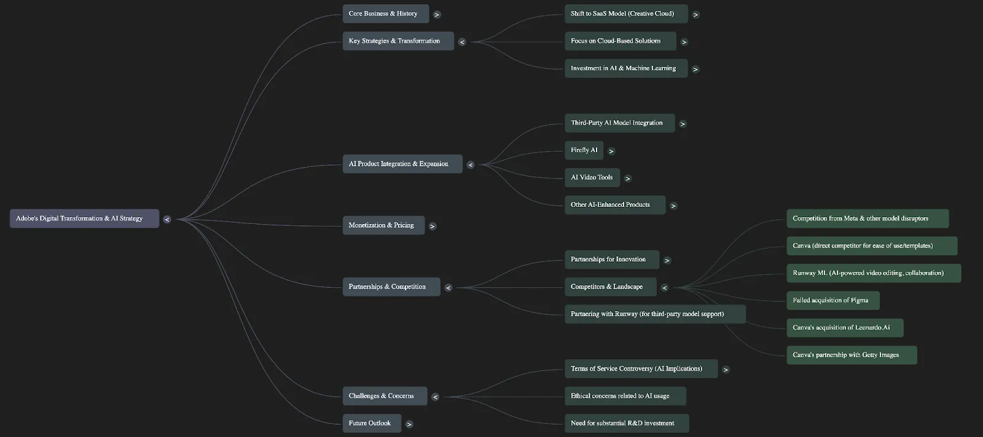This screenshot has height=437, width=983.
Task: Select the Key Strategies & Transformation node
Action: tap(398, 41)
